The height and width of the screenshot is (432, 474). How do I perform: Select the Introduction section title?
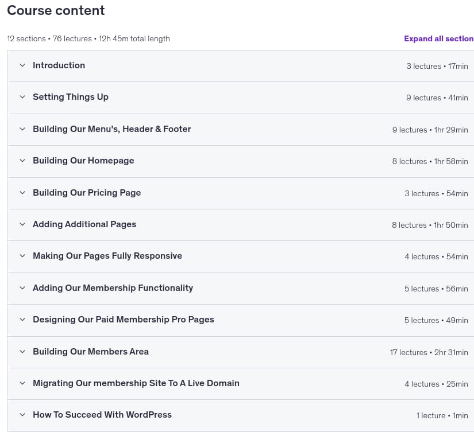click(x=59, y=65)
